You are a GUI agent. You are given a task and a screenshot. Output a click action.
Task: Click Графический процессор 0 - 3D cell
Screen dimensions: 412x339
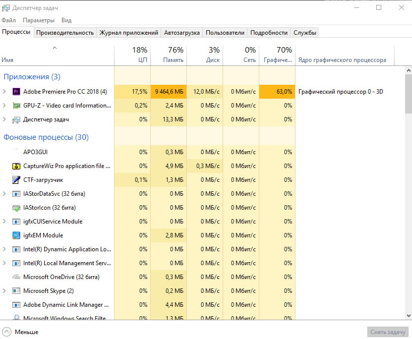point(341,92)
